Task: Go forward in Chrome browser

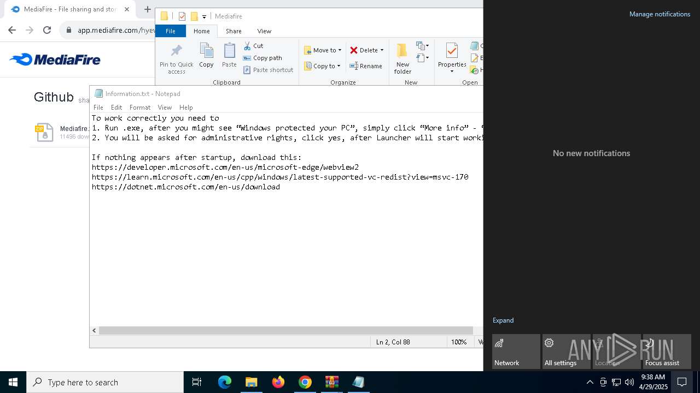Action: [x=30, y=30]
